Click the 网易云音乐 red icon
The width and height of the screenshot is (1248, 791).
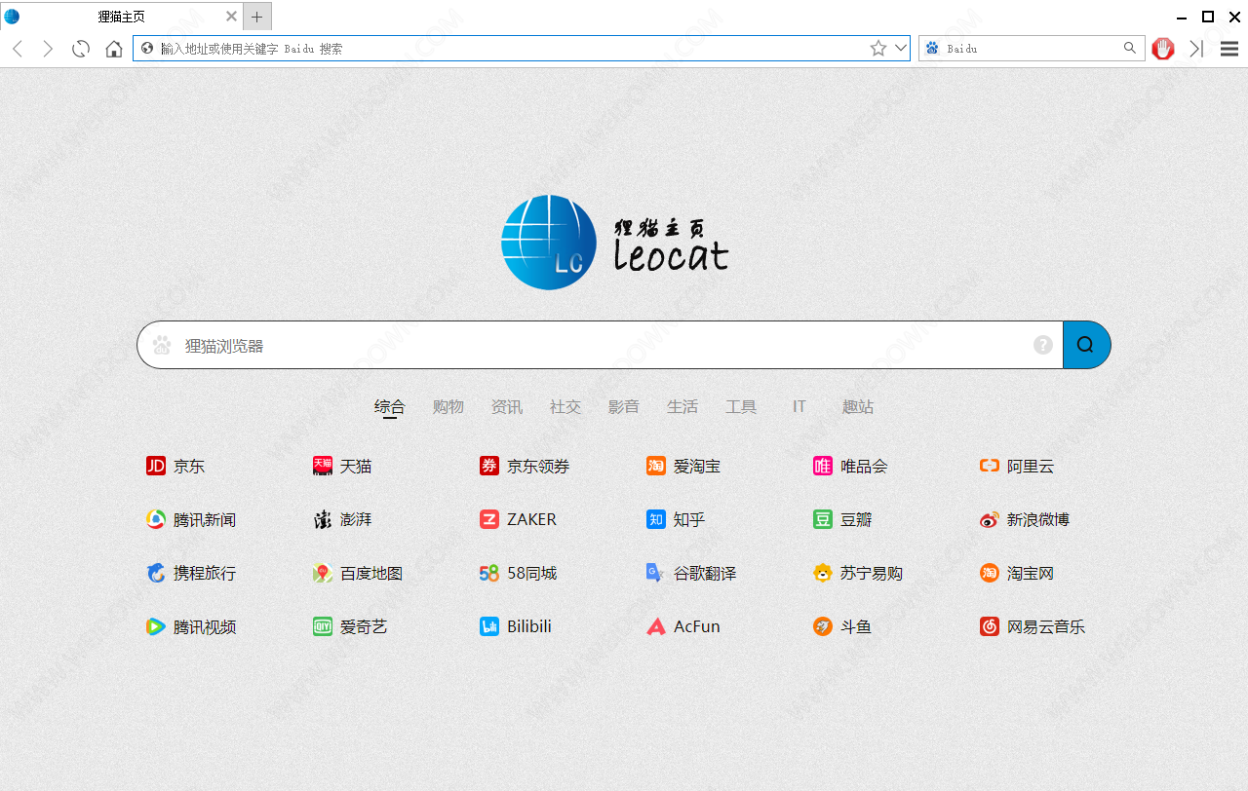(990, 627)
